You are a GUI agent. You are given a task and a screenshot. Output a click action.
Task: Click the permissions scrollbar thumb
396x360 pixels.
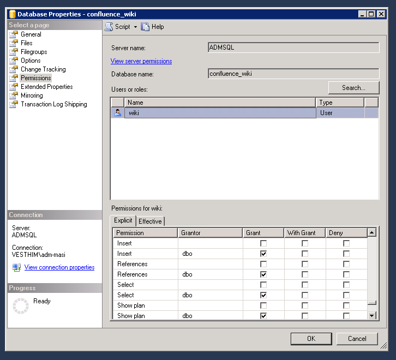click(x=372, y=303)
